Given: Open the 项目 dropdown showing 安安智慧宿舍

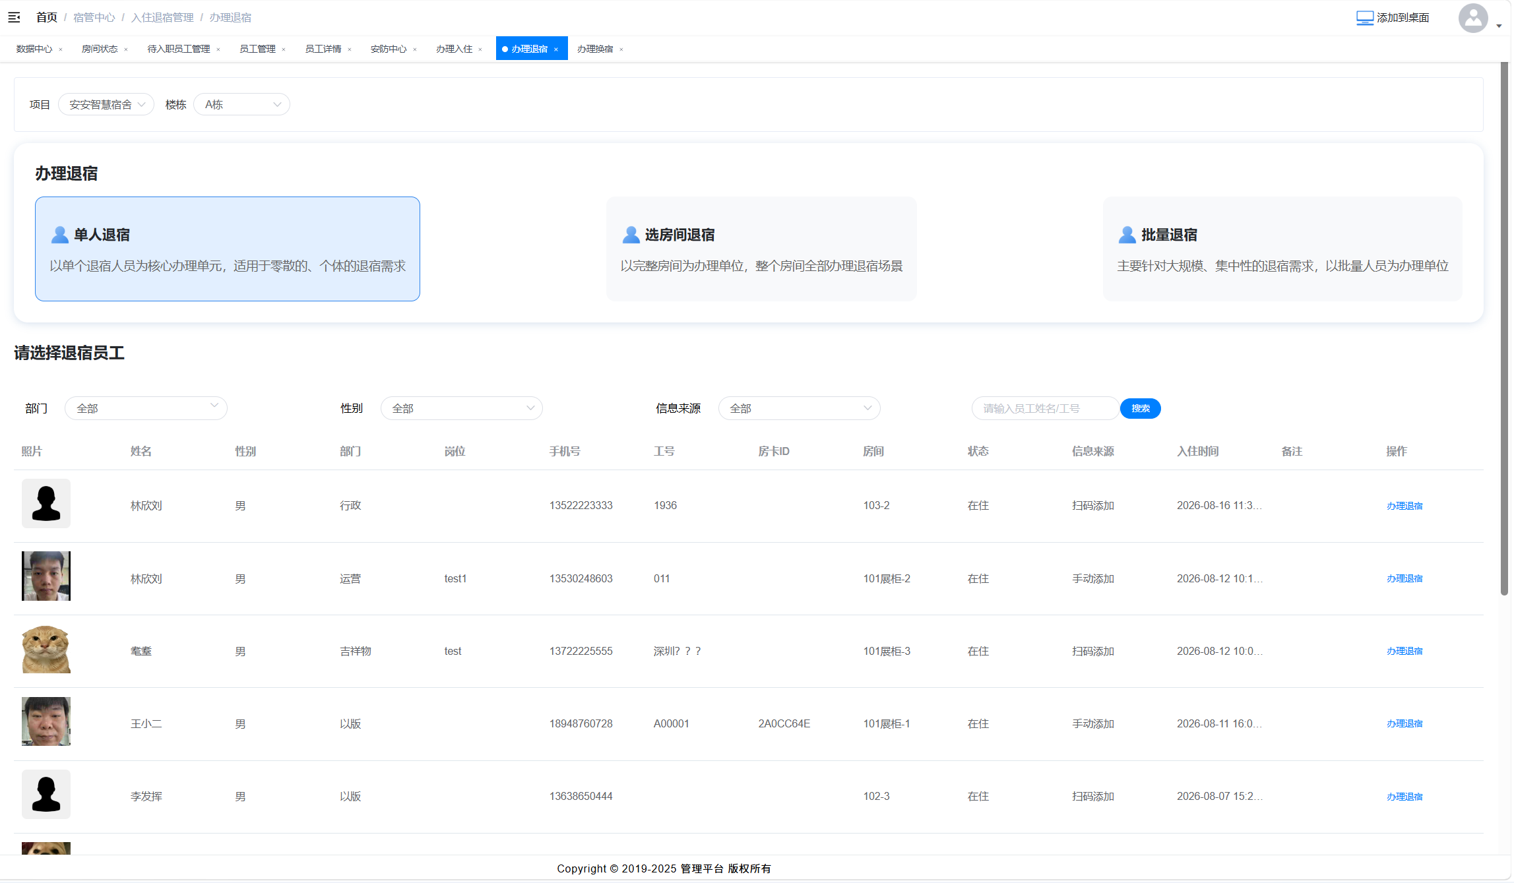Looking at the screenshot, I should [106, 104].
